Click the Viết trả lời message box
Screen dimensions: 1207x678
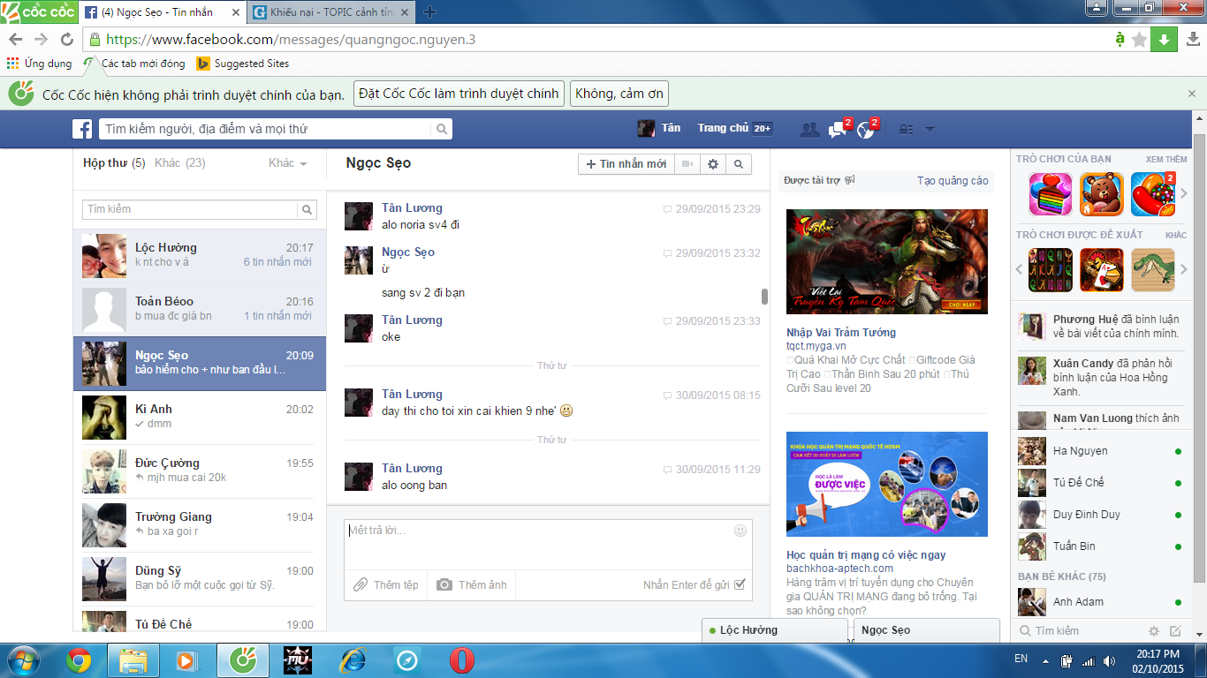click(x=537, y=543)
